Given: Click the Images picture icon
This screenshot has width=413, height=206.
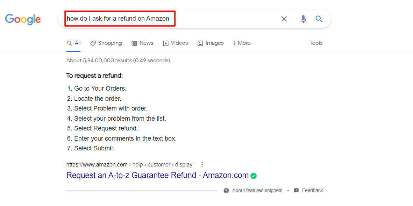Looking at the screenshot, I should click(x=200, y=43).
